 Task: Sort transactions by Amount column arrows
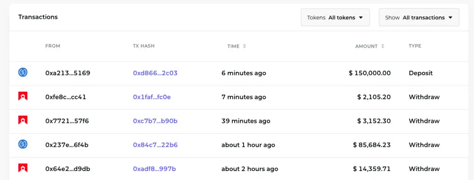point(383,46)
